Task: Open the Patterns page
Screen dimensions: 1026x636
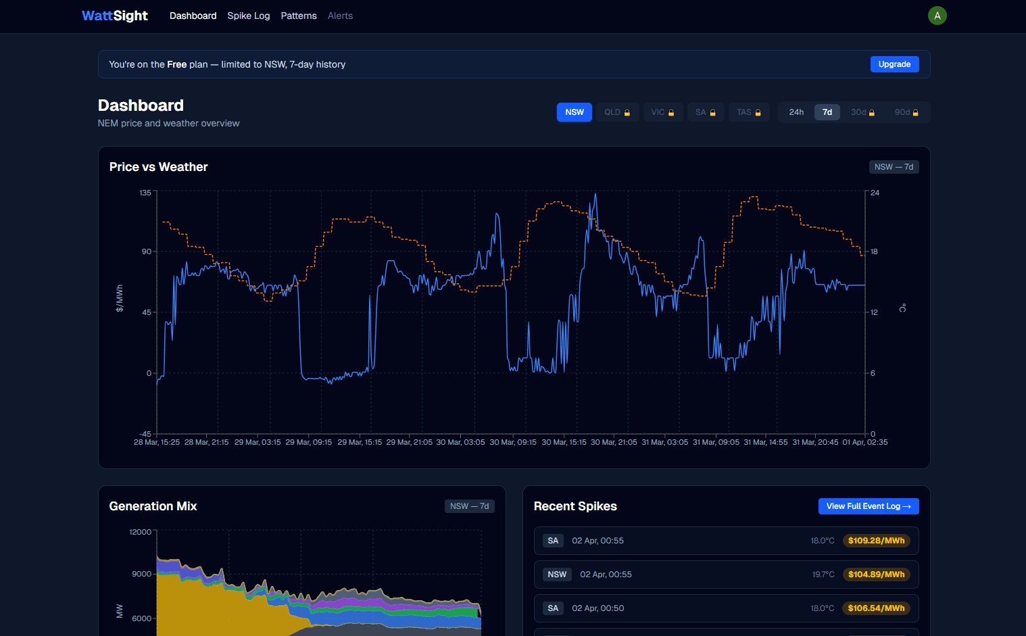Action: point(299,16)
